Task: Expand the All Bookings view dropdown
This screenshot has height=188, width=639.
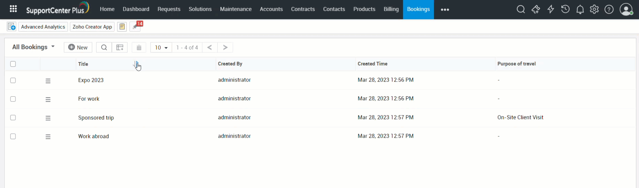Action: coord(33,47)
